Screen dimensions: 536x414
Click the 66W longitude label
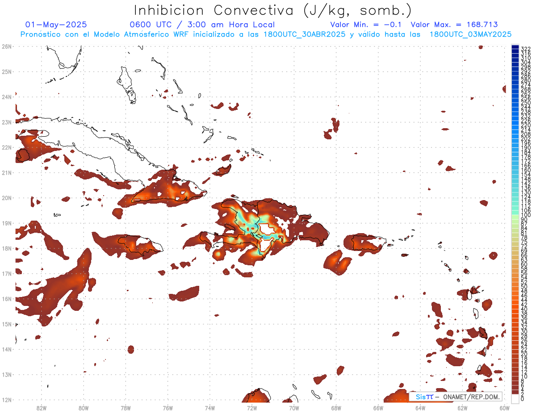(378, 408)
